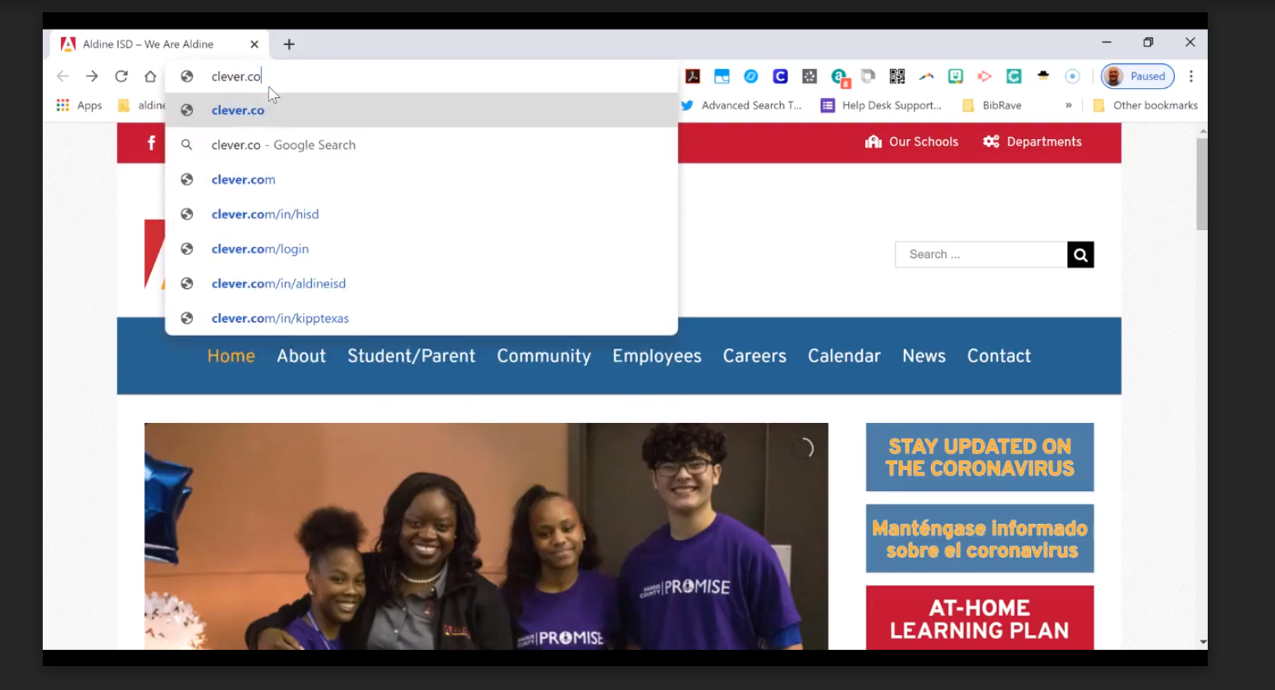Screen dimensions: 1275x690
Task: Click the browser Back arrow
Action: pyautogui.click(x=62, y=76)
